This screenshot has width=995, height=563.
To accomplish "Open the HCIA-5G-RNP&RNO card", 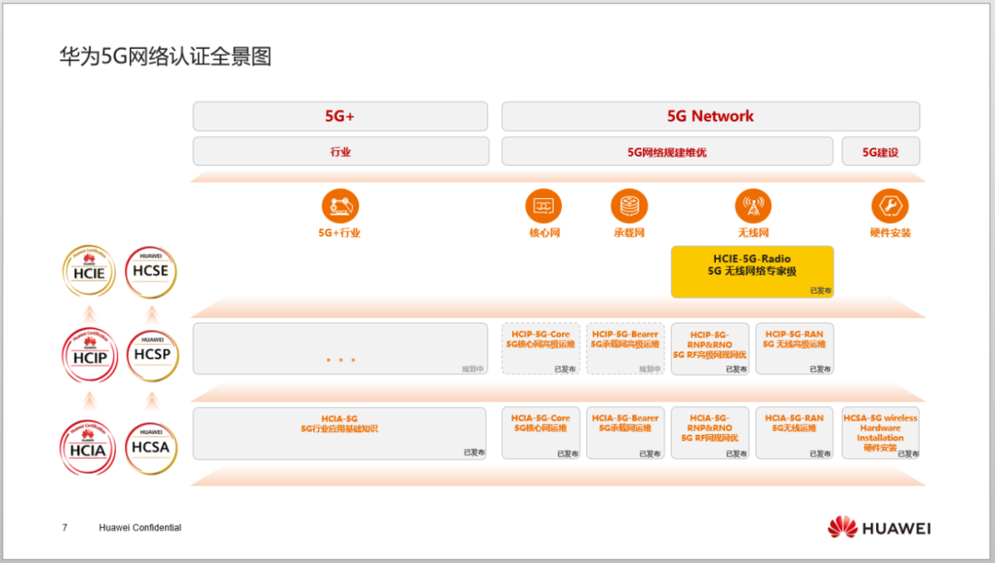I will point(710,433).
